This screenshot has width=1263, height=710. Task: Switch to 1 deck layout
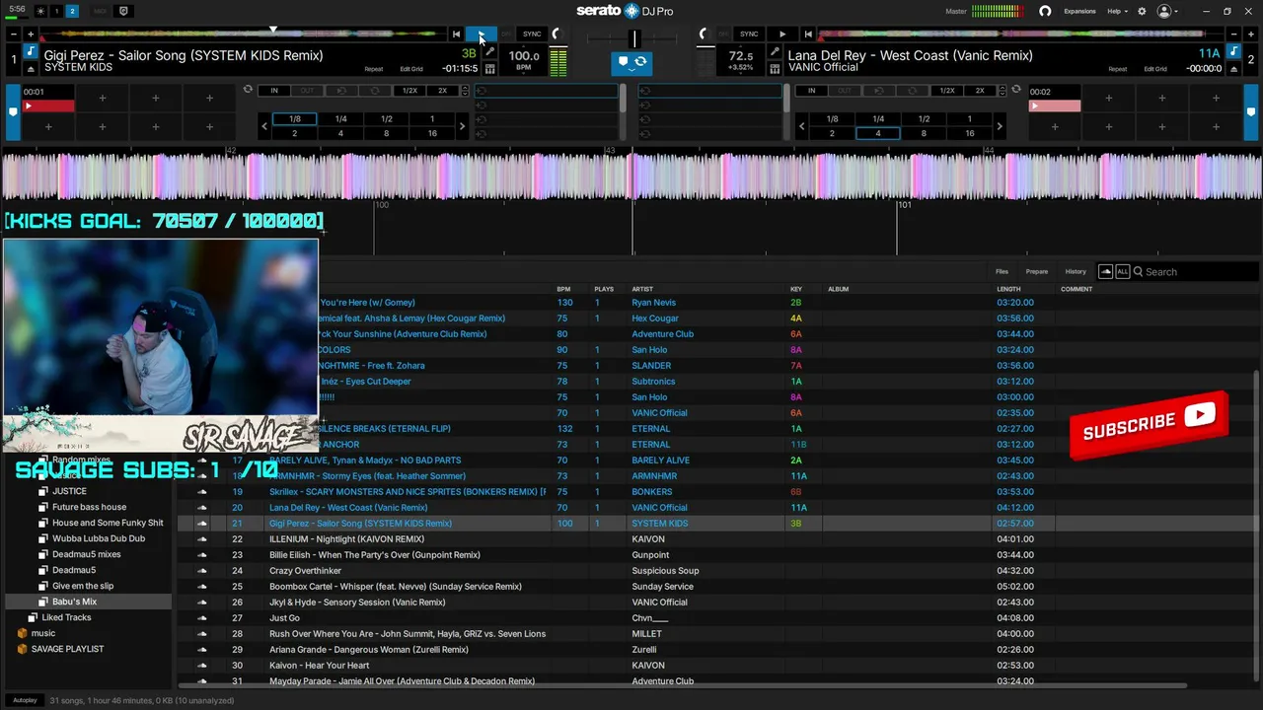coord(56,11)
